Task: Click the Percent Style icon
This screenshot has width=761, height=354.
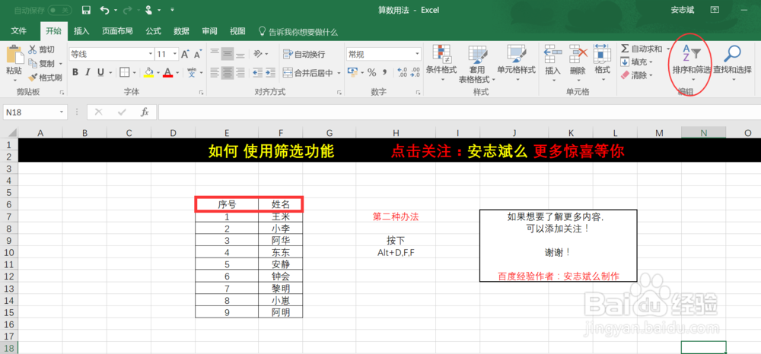Action: pos(372,73)
